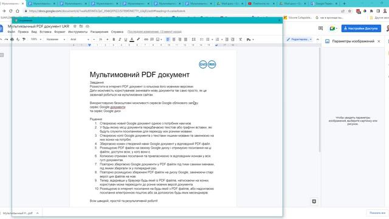Open the Формат menu

(x=60, y=32)
